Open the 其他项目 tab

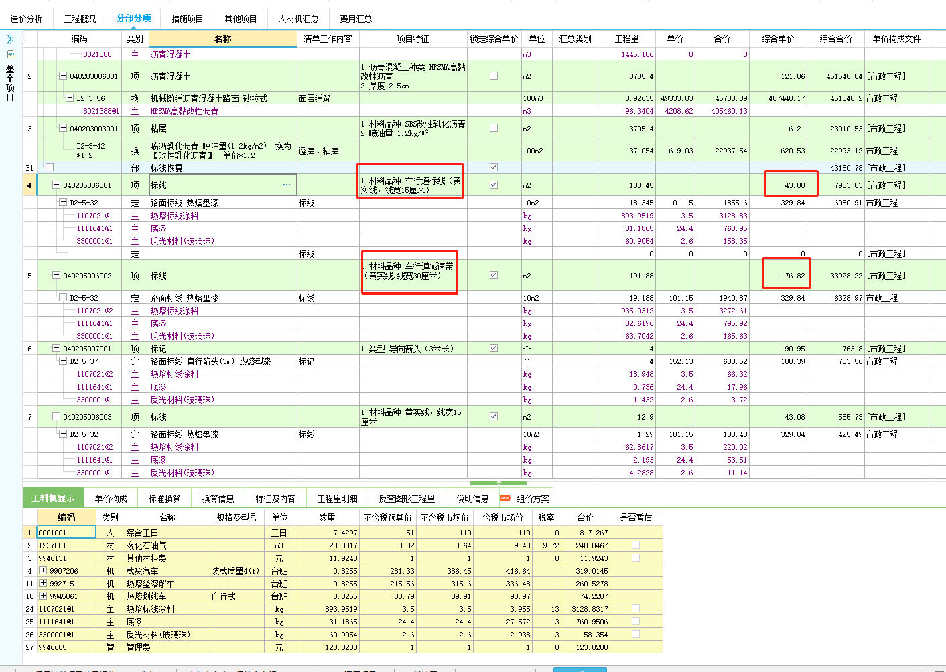(241, 19)
